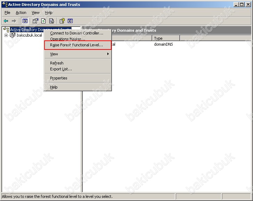
Task: Open the View submenu arrow in context menu
Action: tap(108, 54)
